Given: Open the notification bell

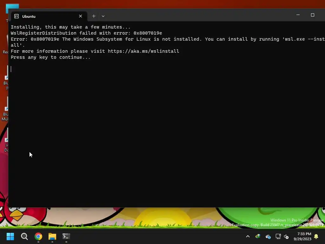Looking at the screenshot, I should pyautogui.click(x=316, y=236).
